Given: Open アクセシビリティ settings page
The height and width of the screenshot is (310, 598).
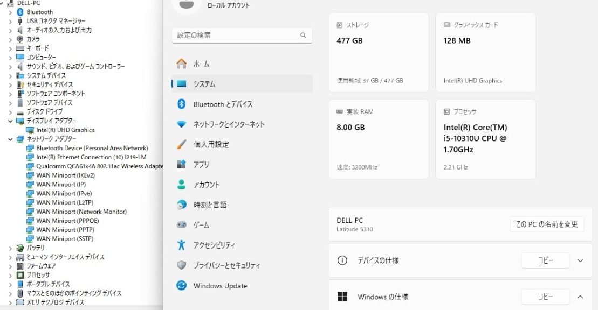Looking at the screenshot, I should coord(242,245).
